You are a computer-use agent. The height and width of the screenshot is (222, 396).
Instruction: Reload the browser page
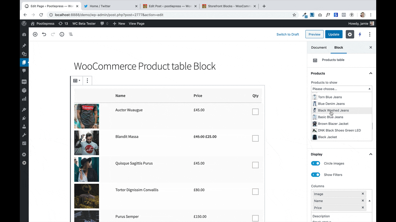(x=41, y=15)
